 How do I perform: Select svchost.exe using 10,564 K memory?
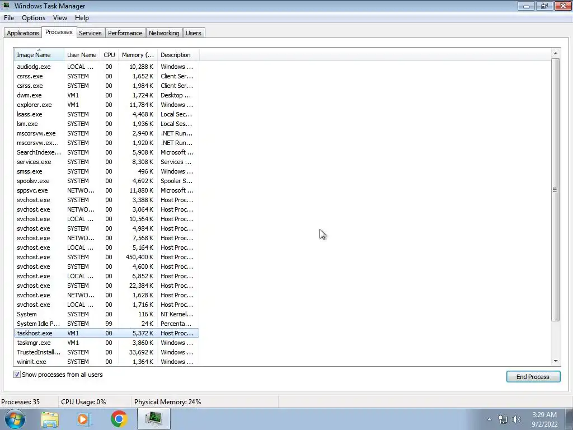pos(106,219)
